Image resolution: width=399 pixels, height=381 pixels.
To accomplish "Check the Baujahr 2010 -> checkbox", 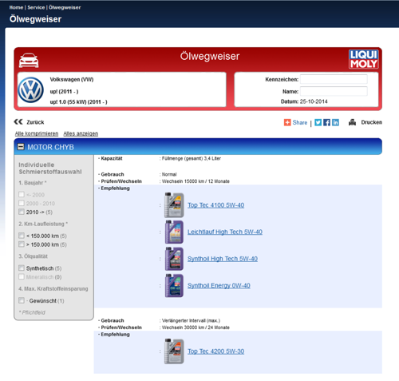I will coord(22,212).
